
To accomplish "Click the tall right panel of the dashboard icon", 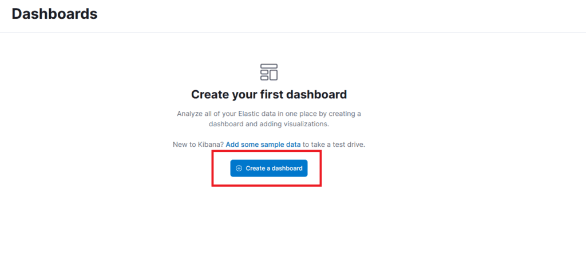I will pyautogui.click(x=273, y=75).
